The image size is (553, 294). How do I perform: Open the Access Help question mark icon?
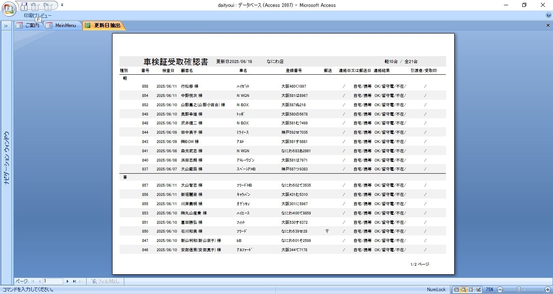549,15
